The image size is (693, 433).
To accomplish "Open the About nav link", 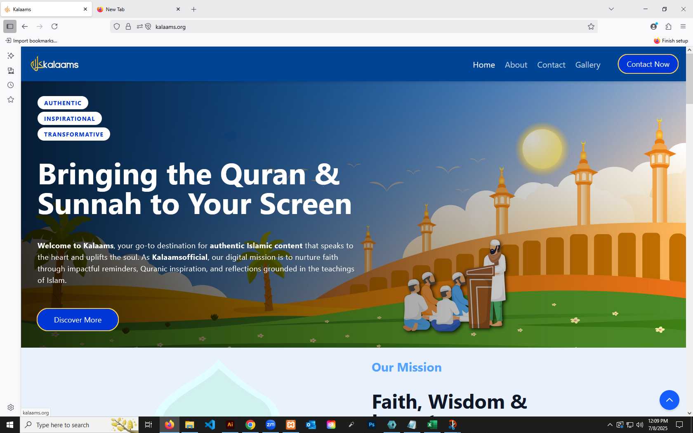I will (516, 65).
